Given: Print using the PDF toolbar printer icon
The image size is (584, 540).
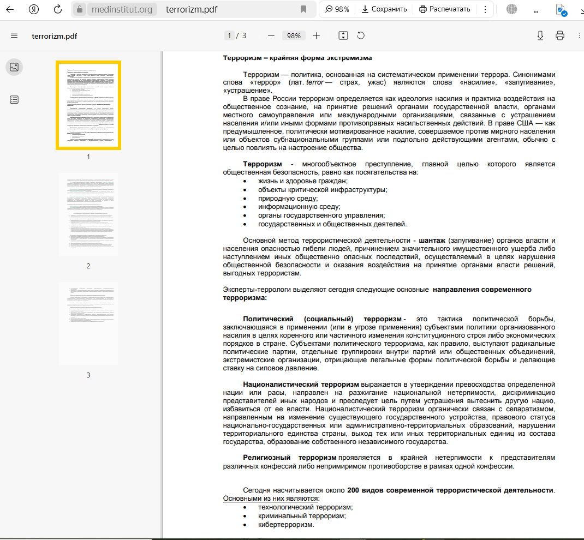Looking at the screenshot, I should tap(559, 36).
